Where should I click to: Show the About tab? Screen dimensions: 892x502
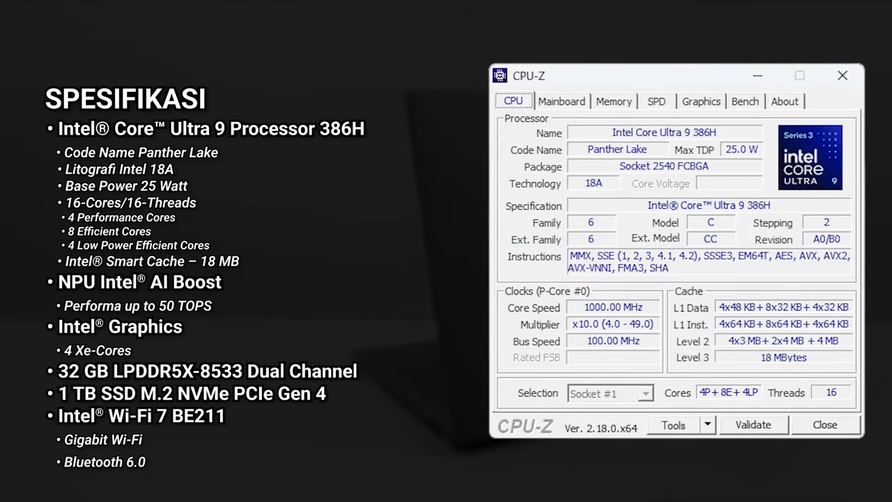pyautogui.click(x=785, y=101)
